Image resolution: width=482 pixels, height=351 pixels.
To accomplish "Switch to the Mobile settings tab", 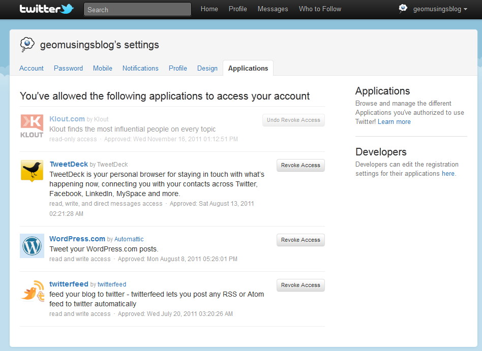I will 103,68.
